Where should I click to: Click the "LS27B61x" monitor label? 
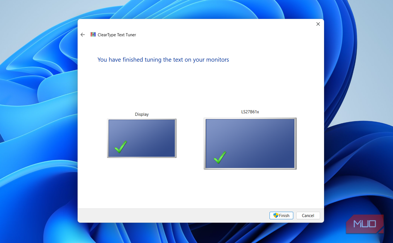coord(250,112)
